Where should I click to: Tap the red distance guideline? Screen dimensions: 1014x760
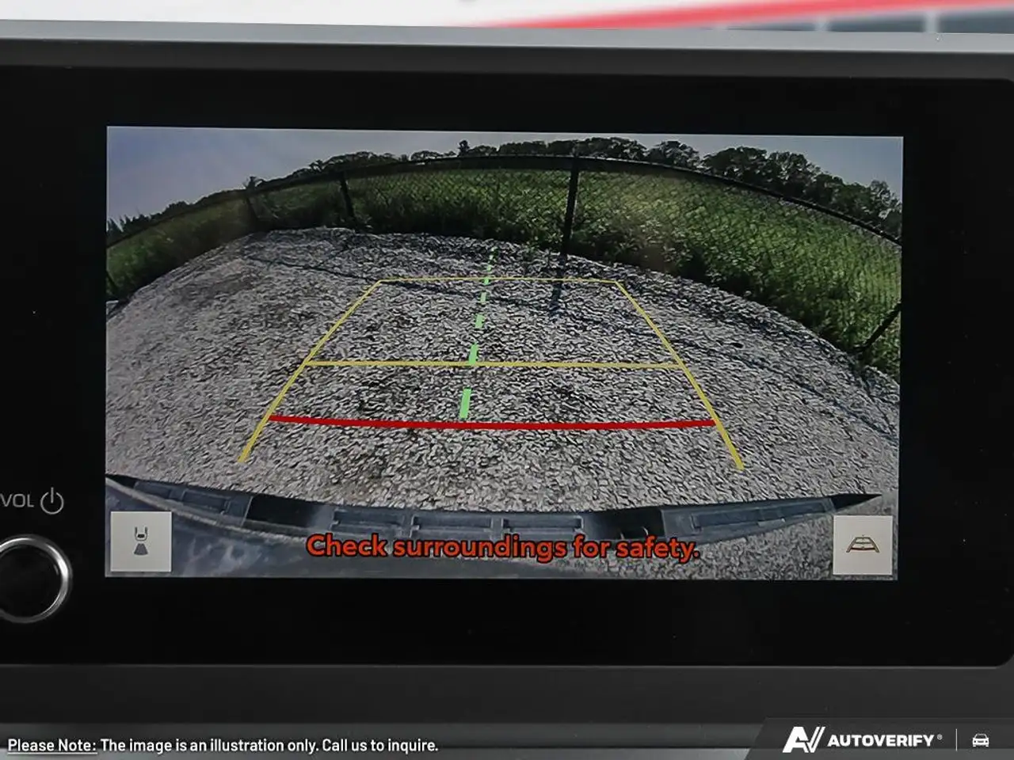pos(491,424)
